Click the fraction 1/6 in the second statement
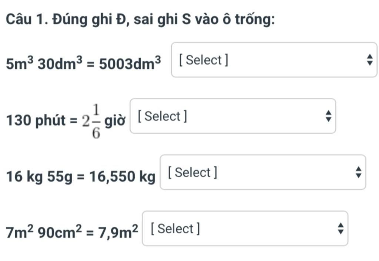This screenshot has width=379, height=261. tap(96, 121)
